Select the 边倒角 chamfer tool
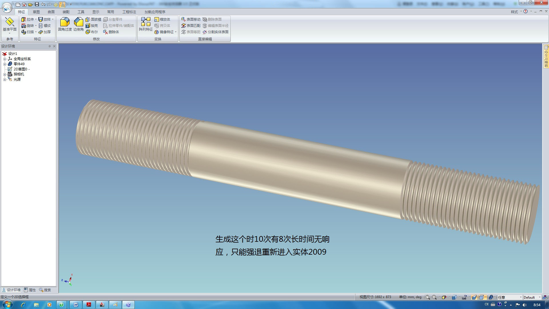This screenshot has width=549, height=309. 78,22
